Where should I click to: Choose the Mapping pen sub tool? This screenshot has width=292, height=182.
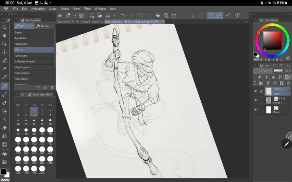pos(34,67)
